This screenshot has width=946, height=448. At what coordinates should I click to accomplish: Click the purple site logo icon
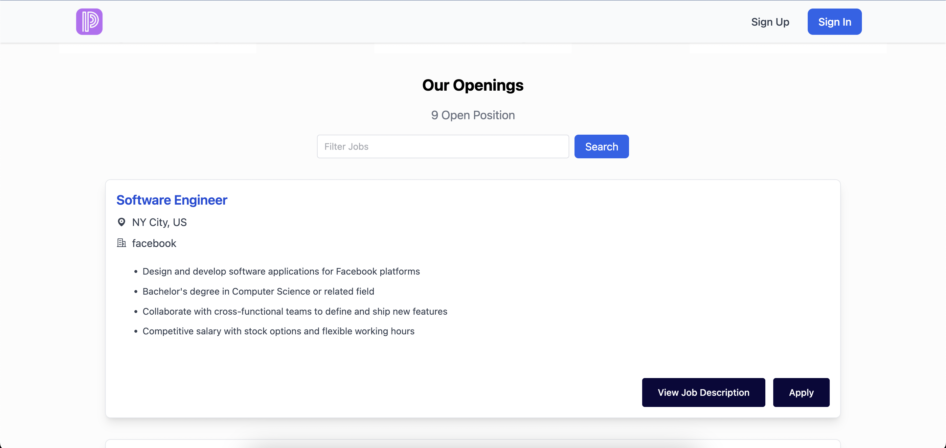(x=89, y=22)
